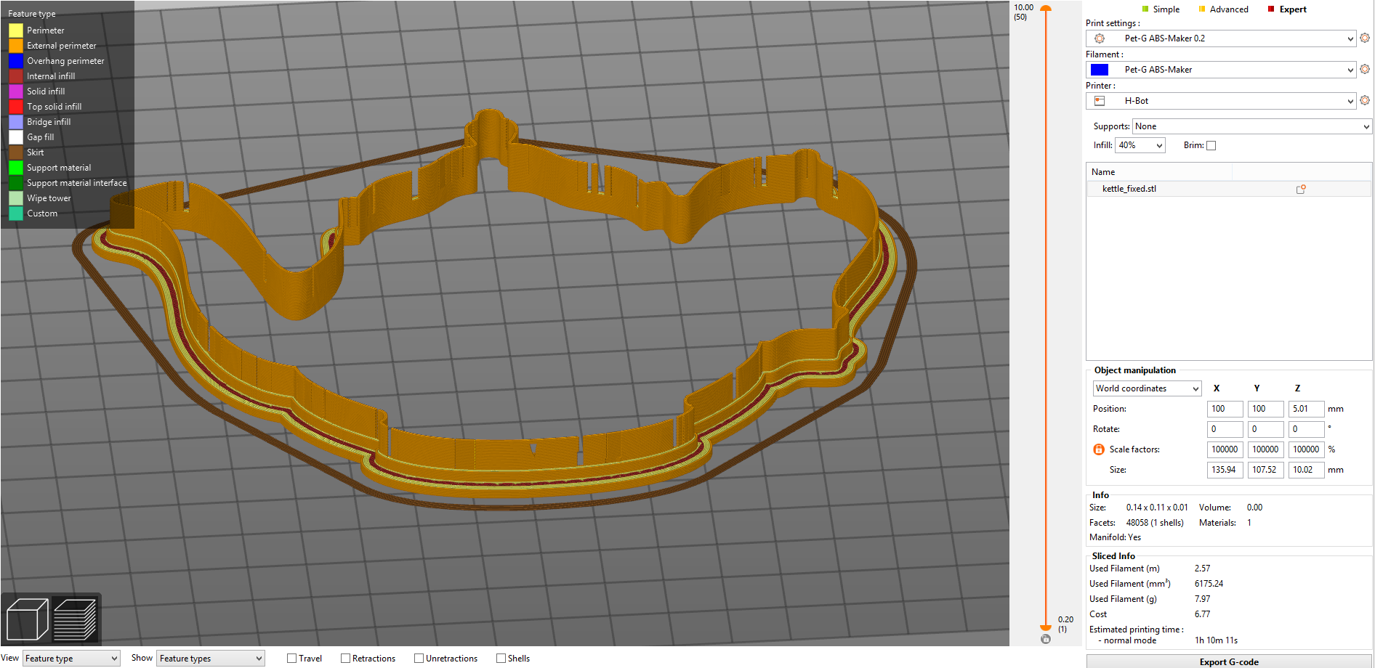Toggle the scale factors lock icon
Screen dimensions: 1375x668
1098,449
